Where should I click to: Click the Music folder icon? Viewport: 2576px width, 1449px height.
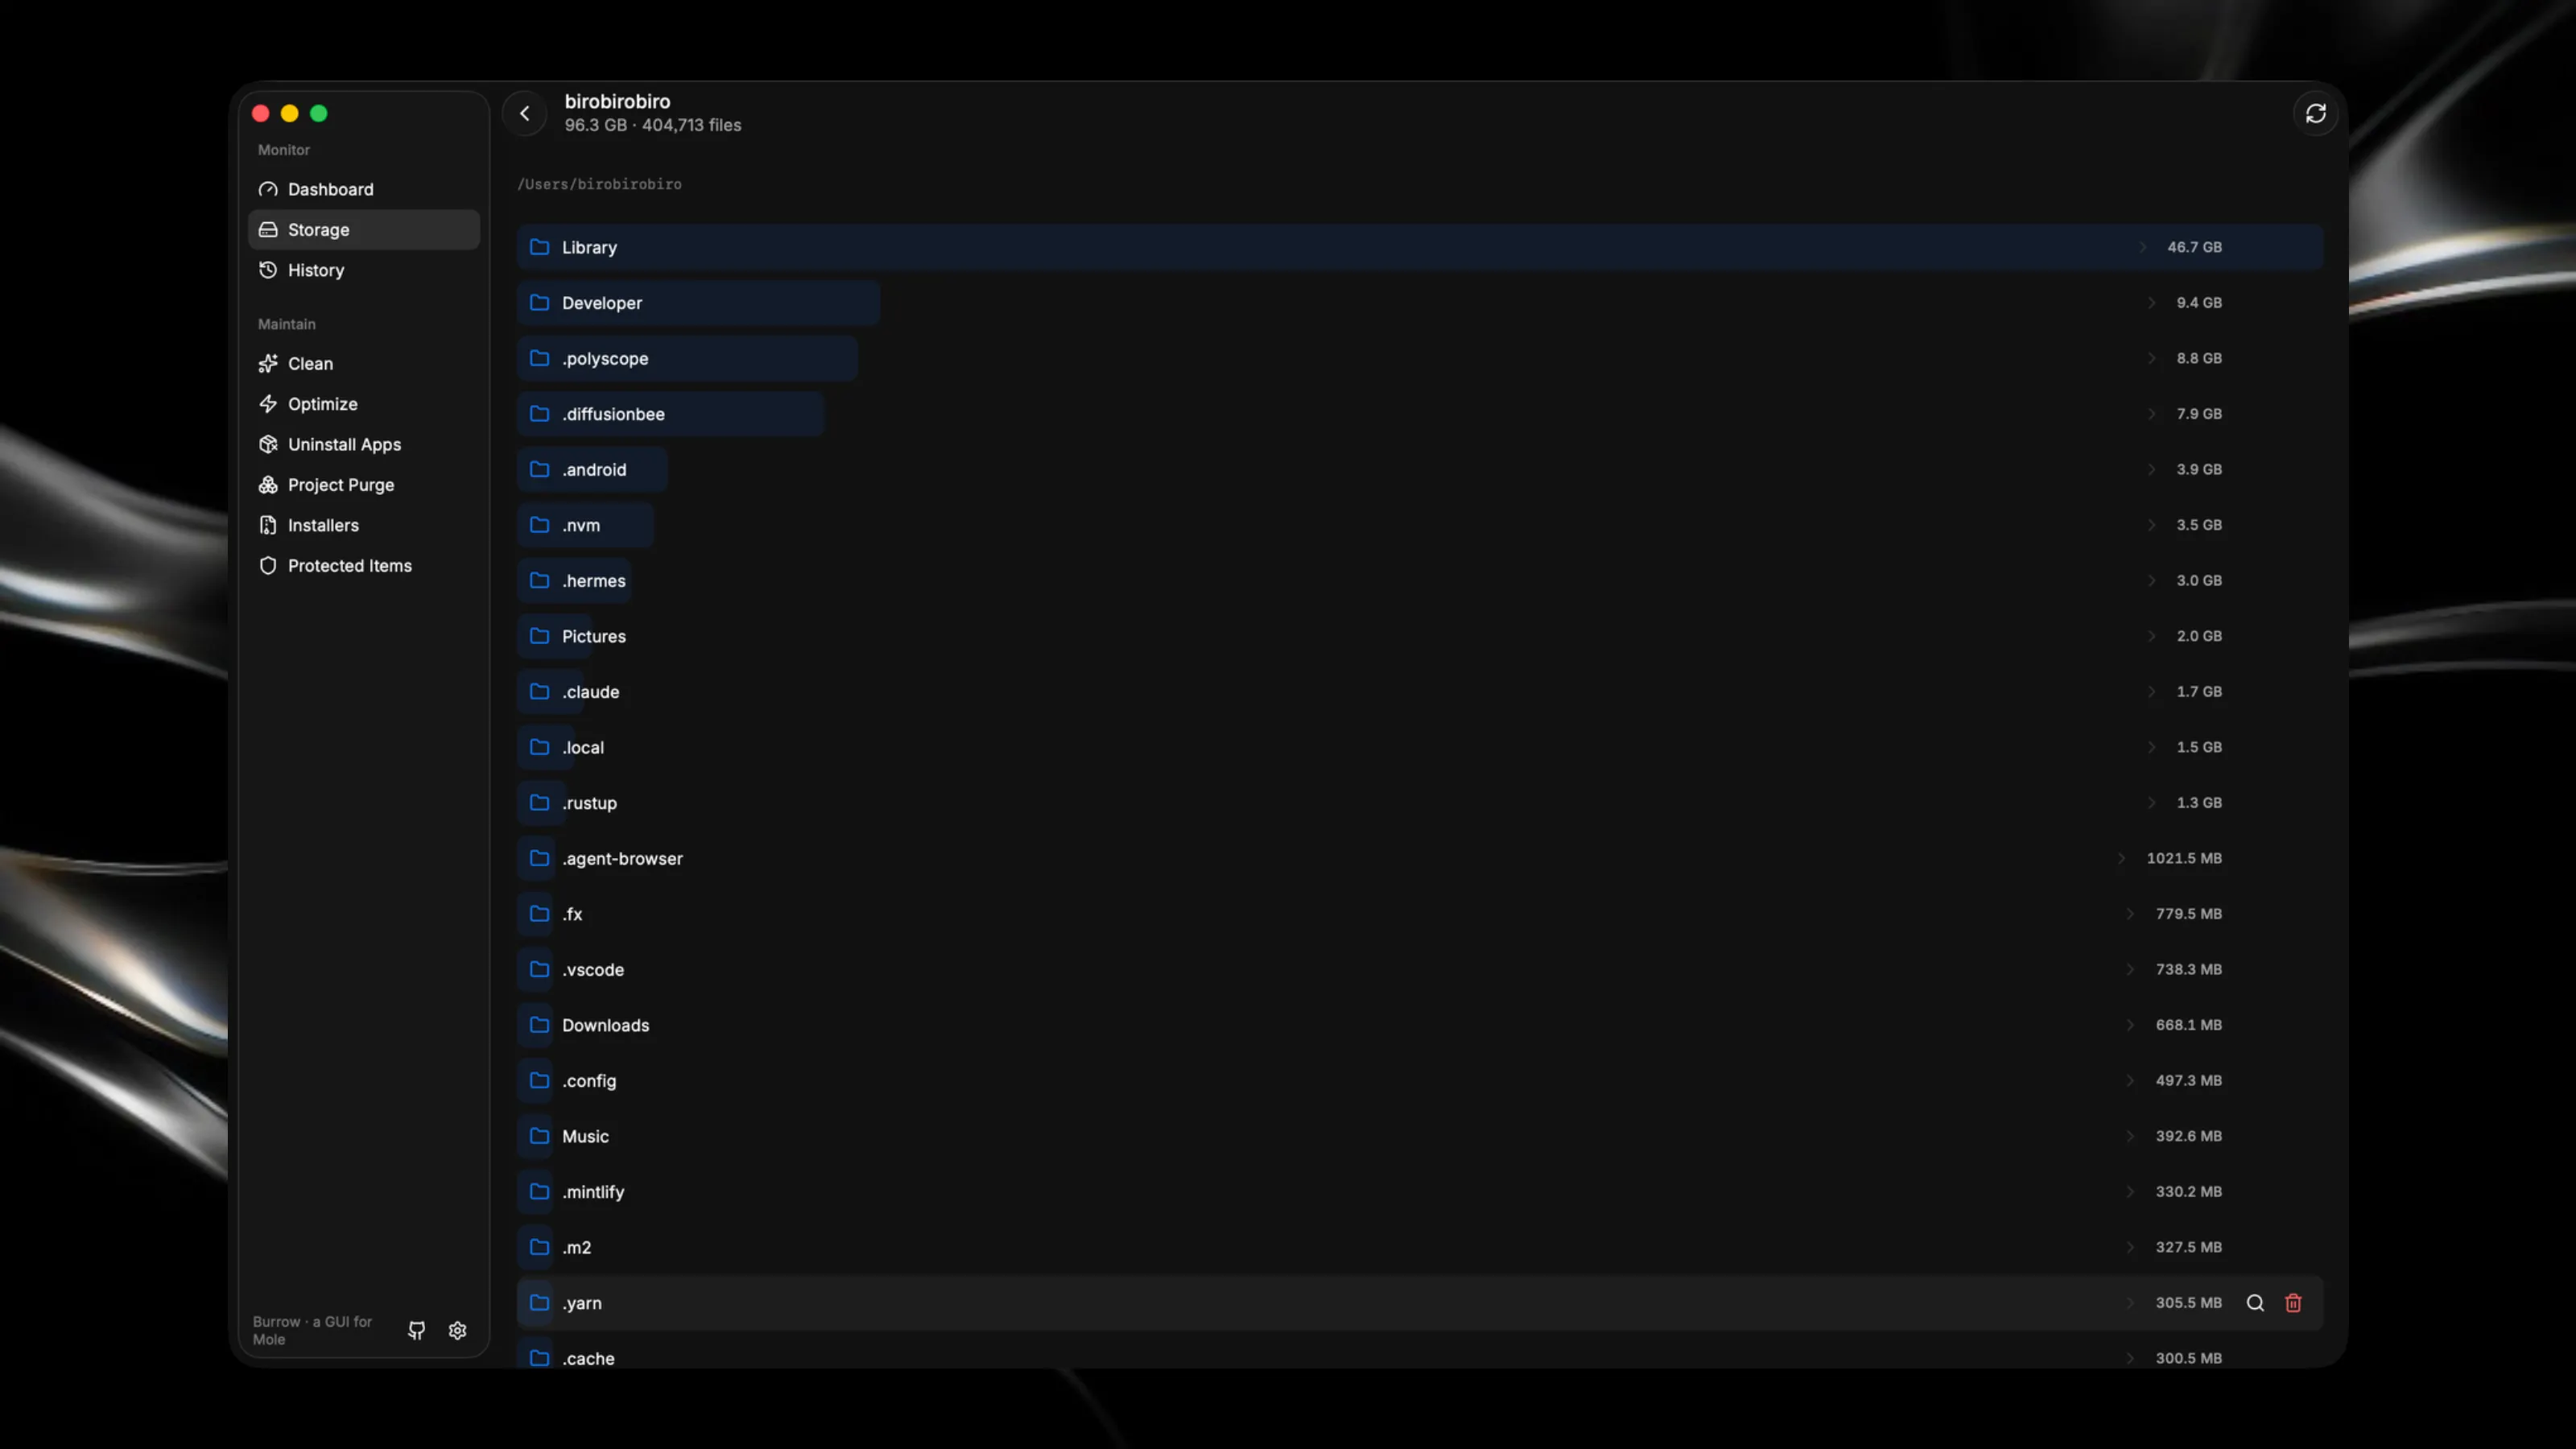(539, 1136)
